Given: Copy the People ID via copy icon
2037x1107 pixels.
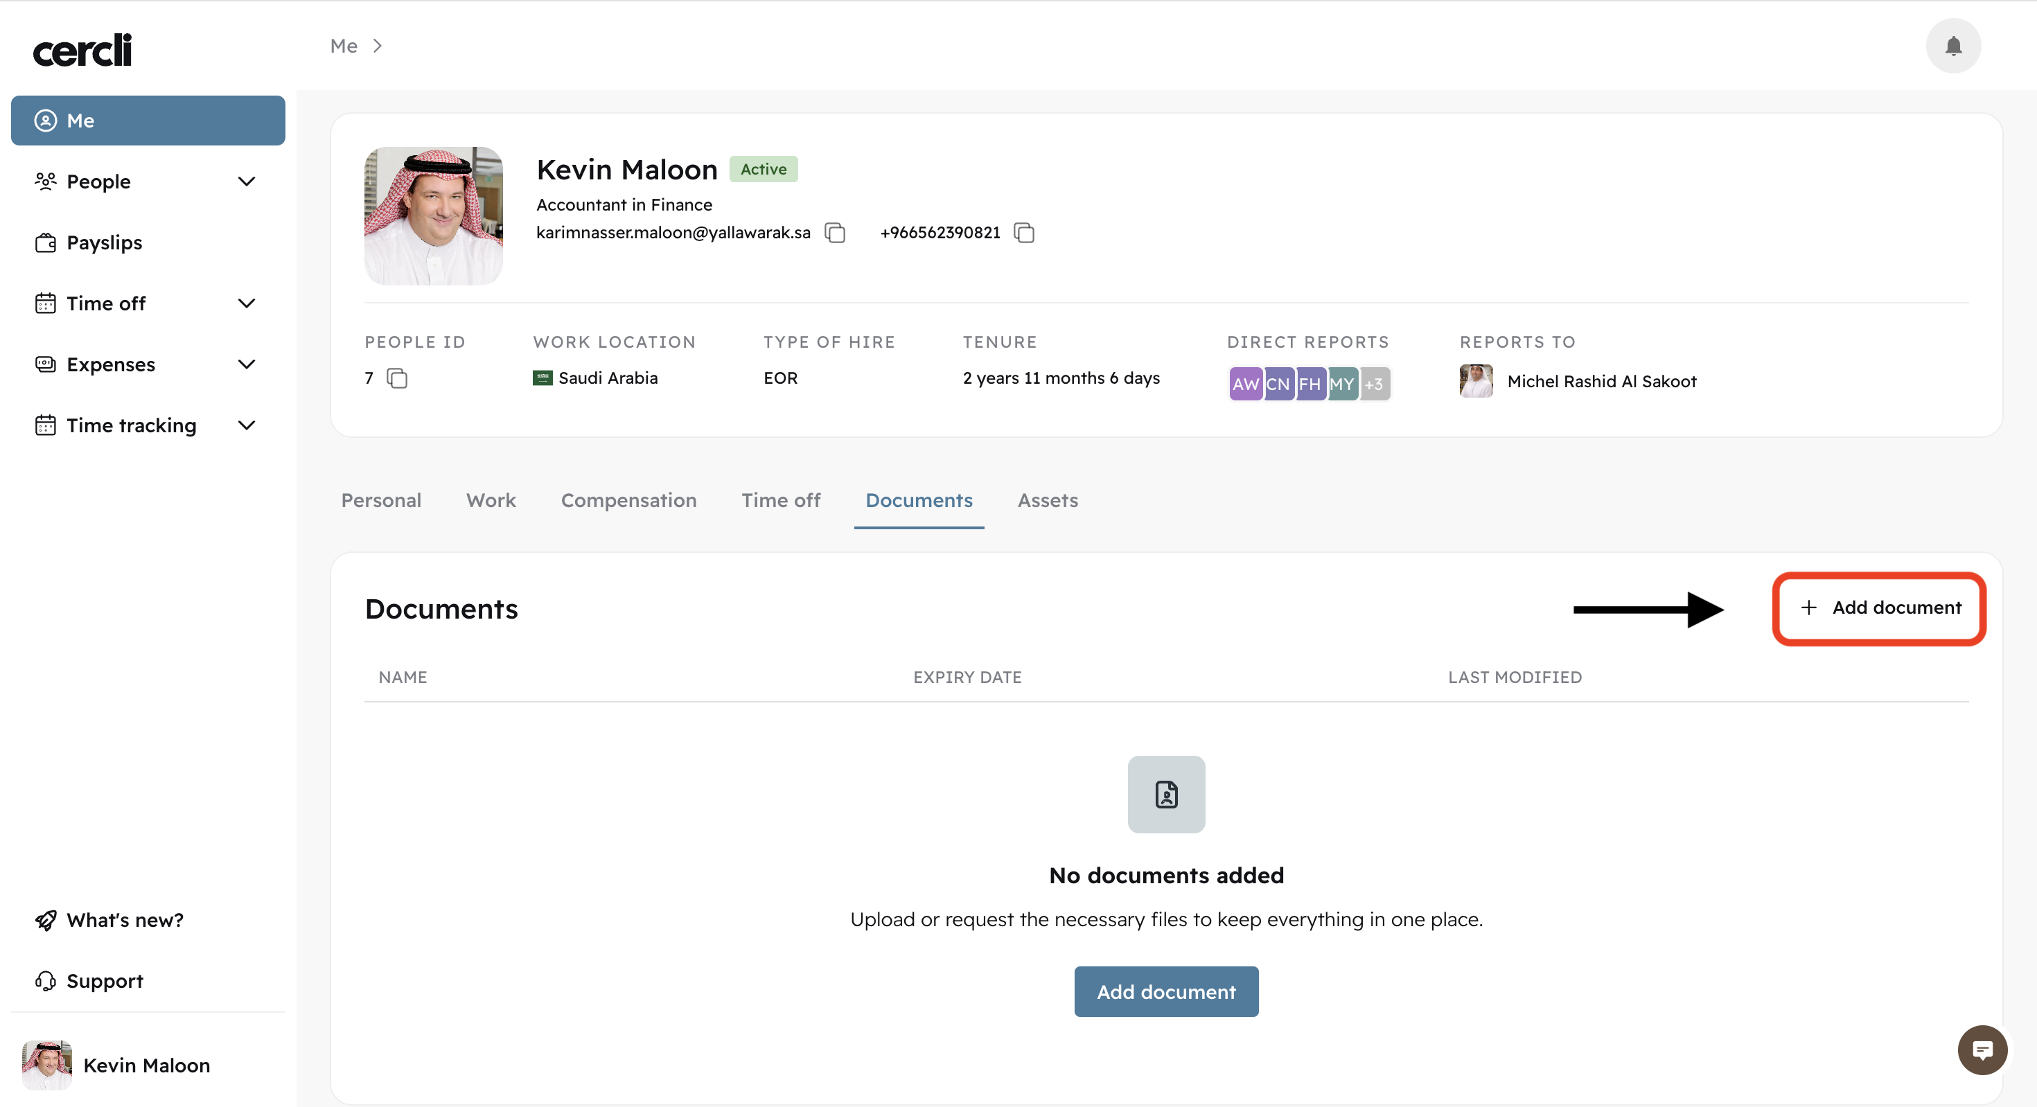Looking at the screenshot, I should pyautogui.click(x=397, y=379).
